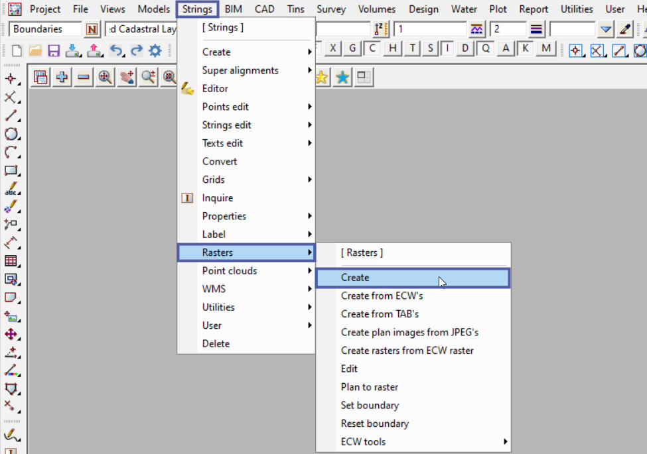Select the table grid icon in left toolbar

11,261
